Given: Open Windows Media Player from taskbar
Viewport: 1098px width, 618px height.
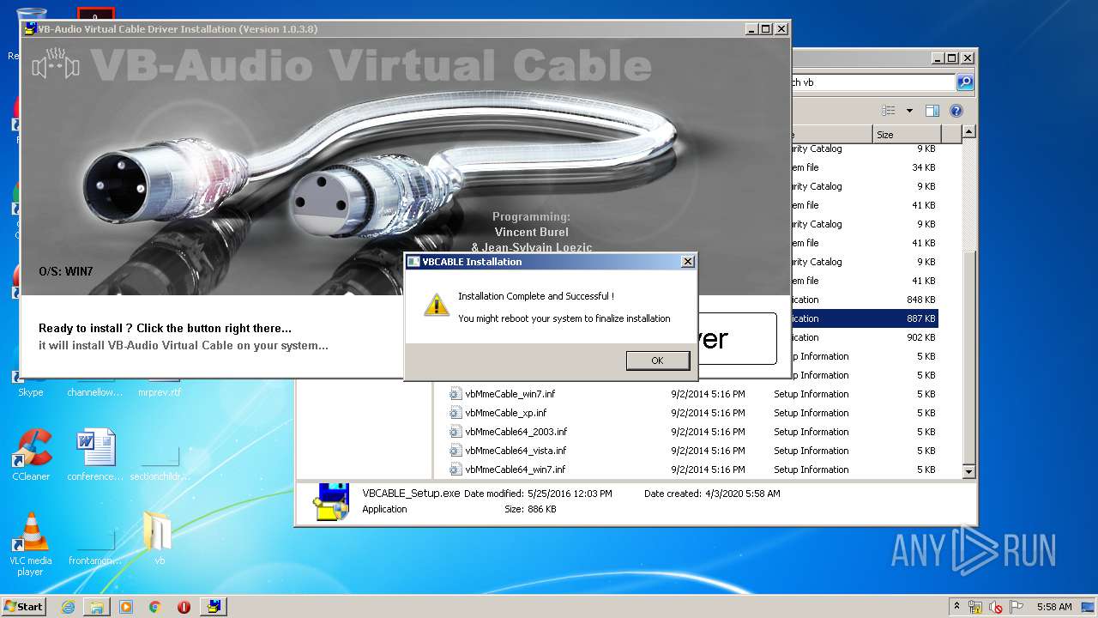Looking at the screenshot, I should (x=126, y=607).
